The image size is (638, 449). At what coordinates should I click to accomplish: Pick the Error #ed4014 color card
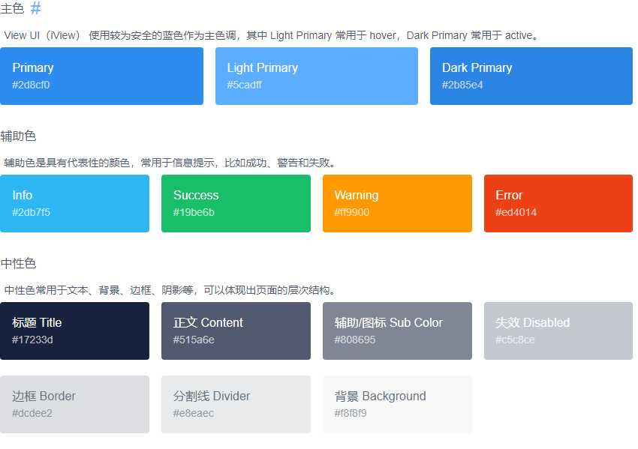point(558,204)
